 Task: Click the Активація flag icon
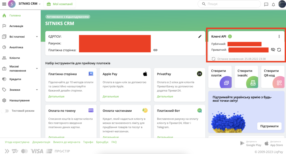[x=4, y=26]
